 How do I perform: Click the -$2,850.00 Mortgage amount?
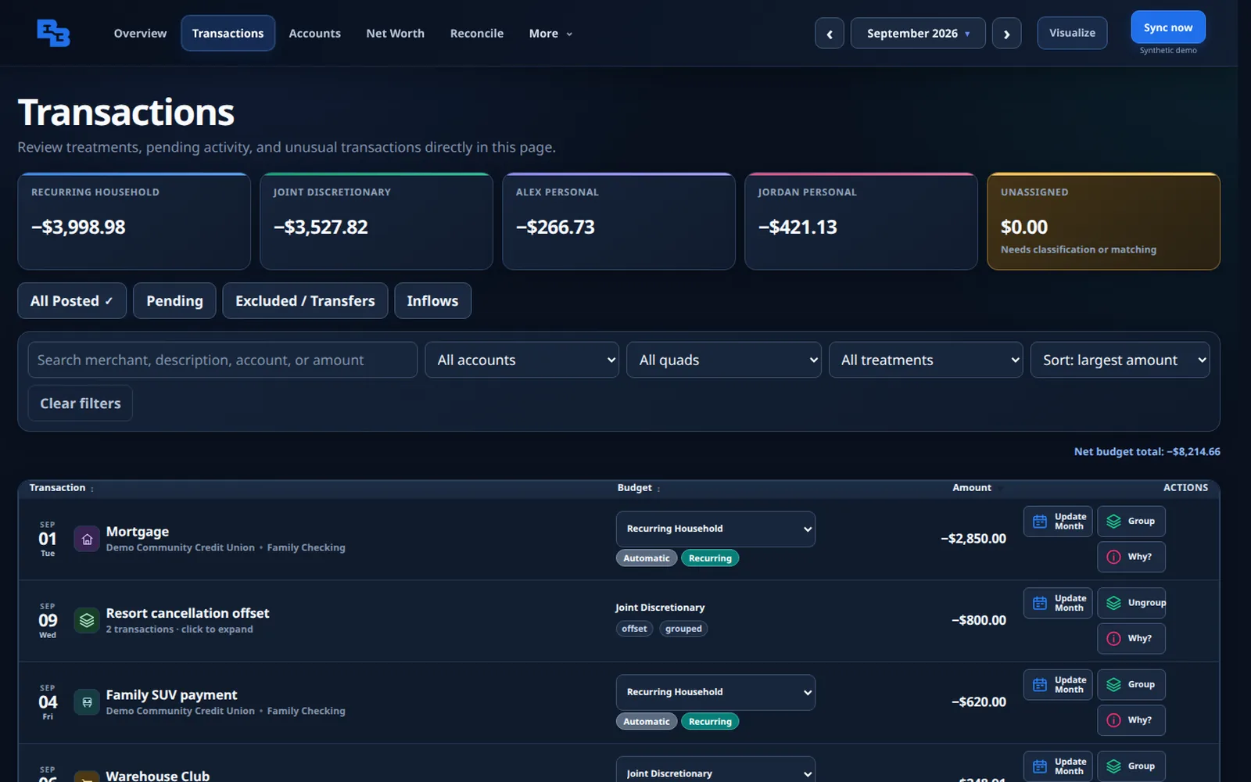coord(973,539)
